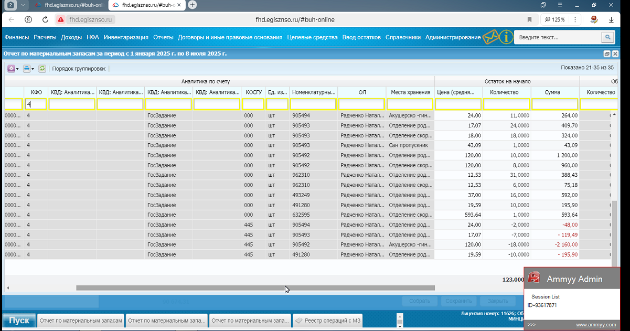630x331 pixels.
Task: Open the www.ammyy.com link
Action: coord(596,325)
